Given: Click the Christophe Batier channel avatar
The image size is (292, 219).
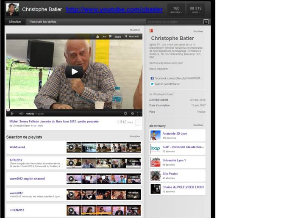Looking at the screenshot, I should 12,9.
